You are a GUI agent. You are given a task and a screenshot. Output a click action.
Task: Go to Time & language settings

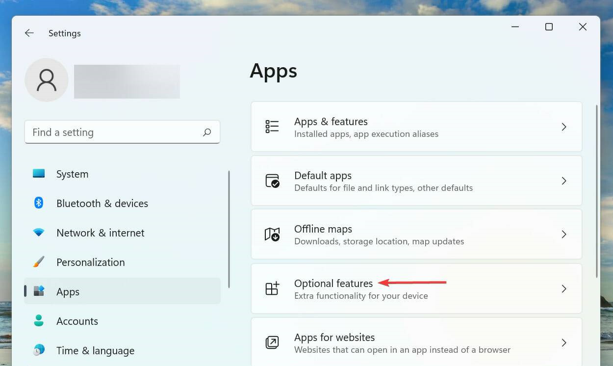pos(95,351)
